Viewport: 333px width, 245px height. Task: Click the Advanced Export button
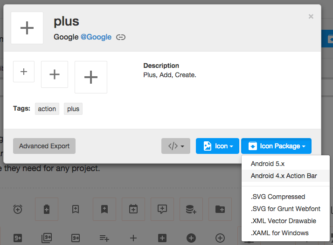44,146
